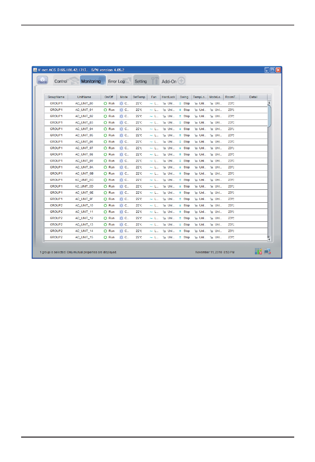Go to the Home screen icon
Viewport: 315px width, 462px height.
pos(42,81)
